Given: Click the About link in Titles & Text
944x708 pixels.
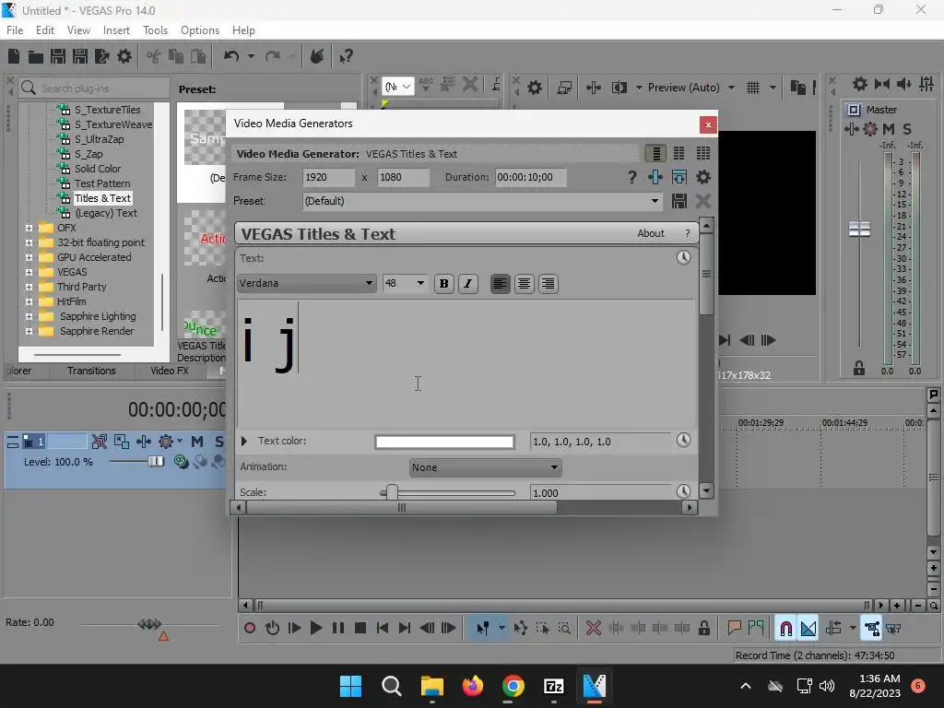Looking at the screenshot, I should pos(650,233).
